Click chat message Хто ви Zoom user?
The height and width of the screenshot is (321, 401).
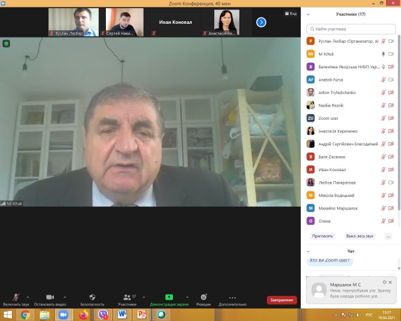330,260
